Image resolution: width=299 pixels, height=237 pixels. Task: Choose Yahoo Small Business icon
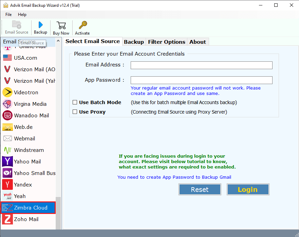click(x=7, y=173)
